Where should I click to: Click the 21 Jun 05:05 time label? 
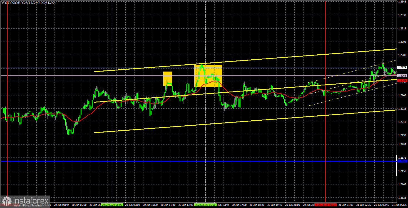click(399, 205)
